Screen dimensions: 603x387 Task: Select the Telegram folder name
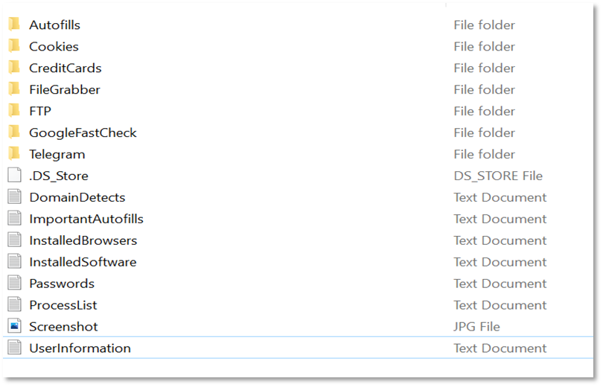pos(57,154)
